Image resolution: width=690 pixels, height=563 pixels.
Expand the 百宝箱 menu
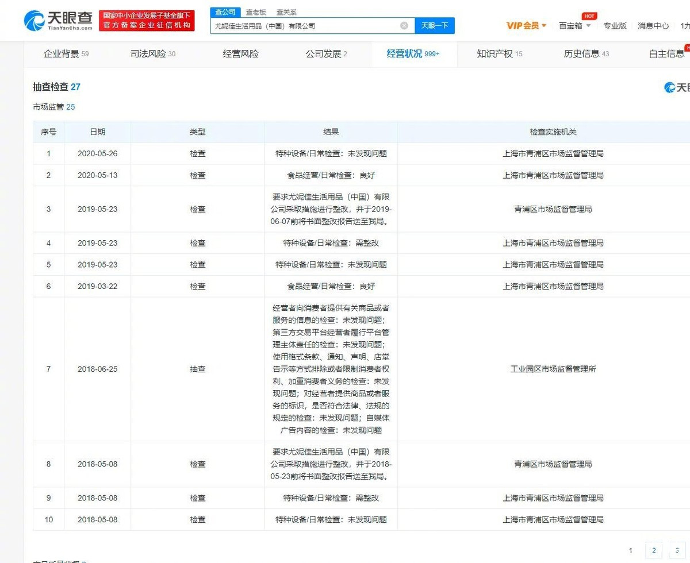coord(575,26)
